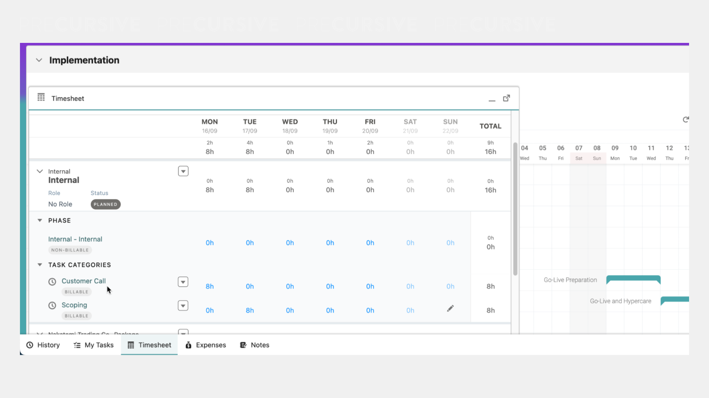Collapse the Internal project row
The width and height of the screenshot is (709, 398).
40,171
